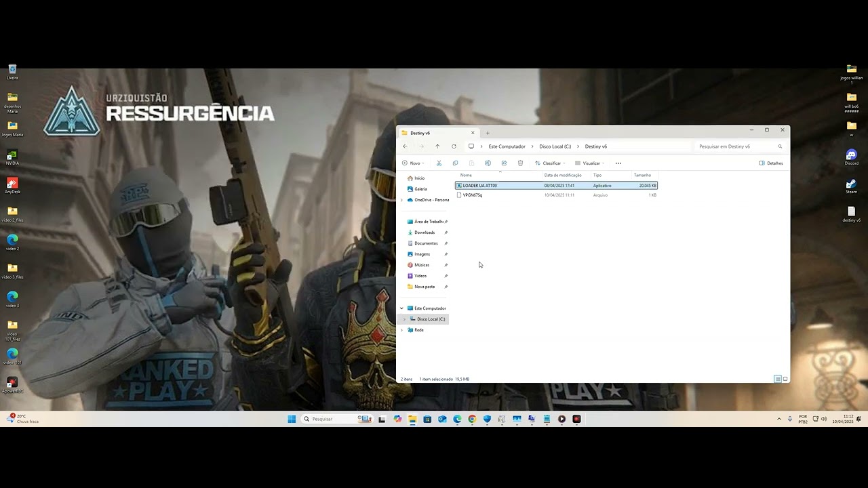Refresh the Destiny v6 folder view
The width and height of the screenshot is (868, 488).
(454, 146)
